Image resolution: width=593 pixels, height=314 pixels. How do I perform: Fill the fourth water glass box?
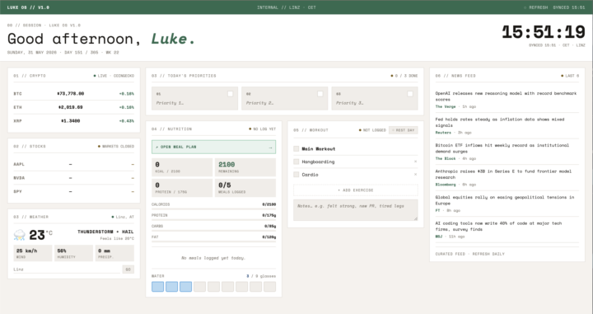(x=199, y=286)
